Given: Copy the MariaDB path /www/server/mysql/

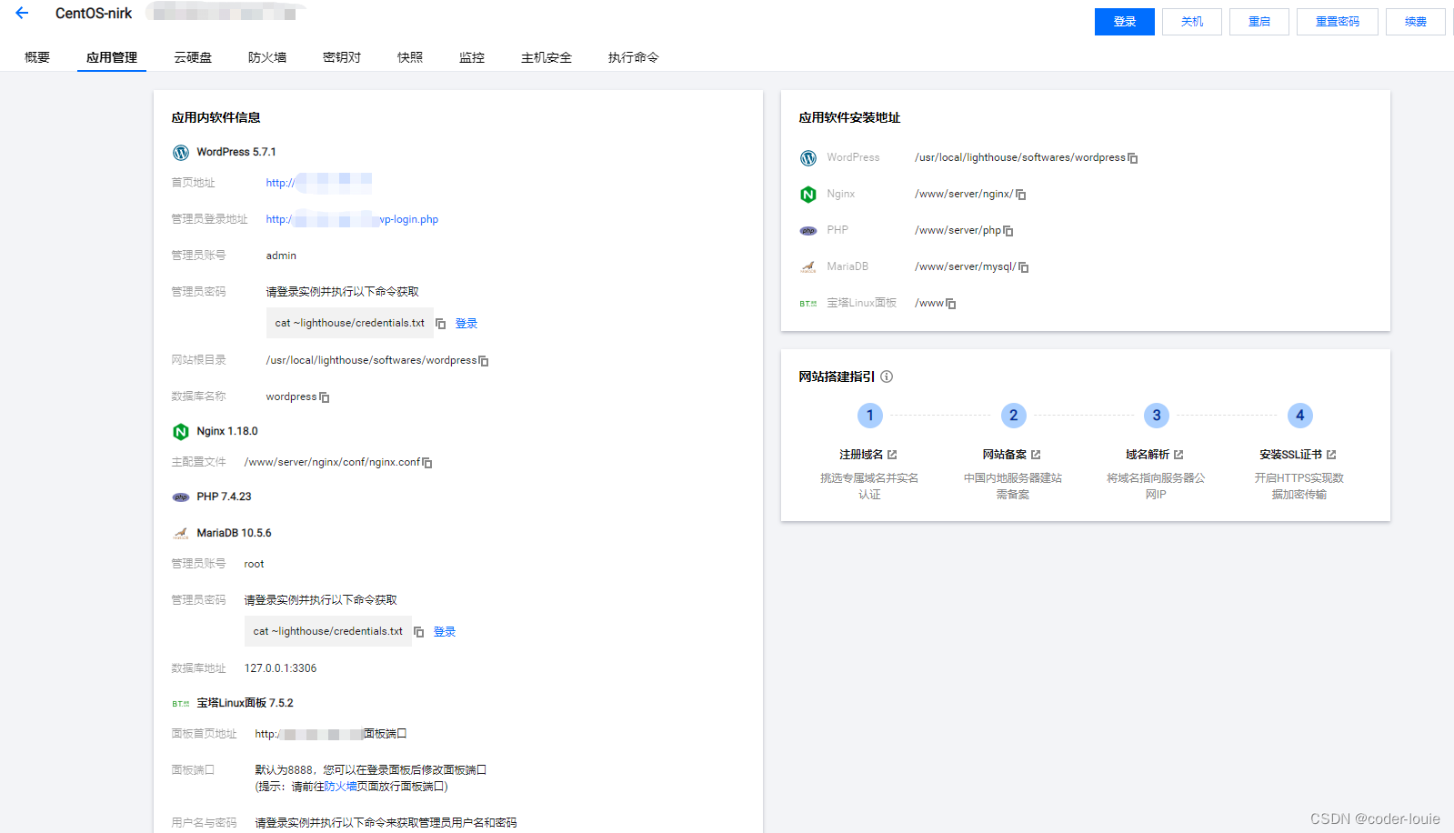Looking at the screenshot, I should [x=1024, y=267].
